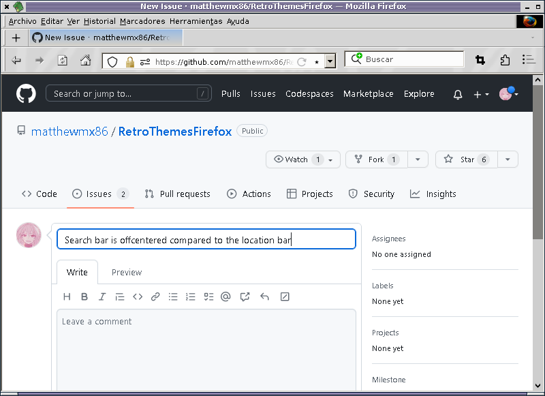Take a screenshot with the crop icon

[480, 60]
